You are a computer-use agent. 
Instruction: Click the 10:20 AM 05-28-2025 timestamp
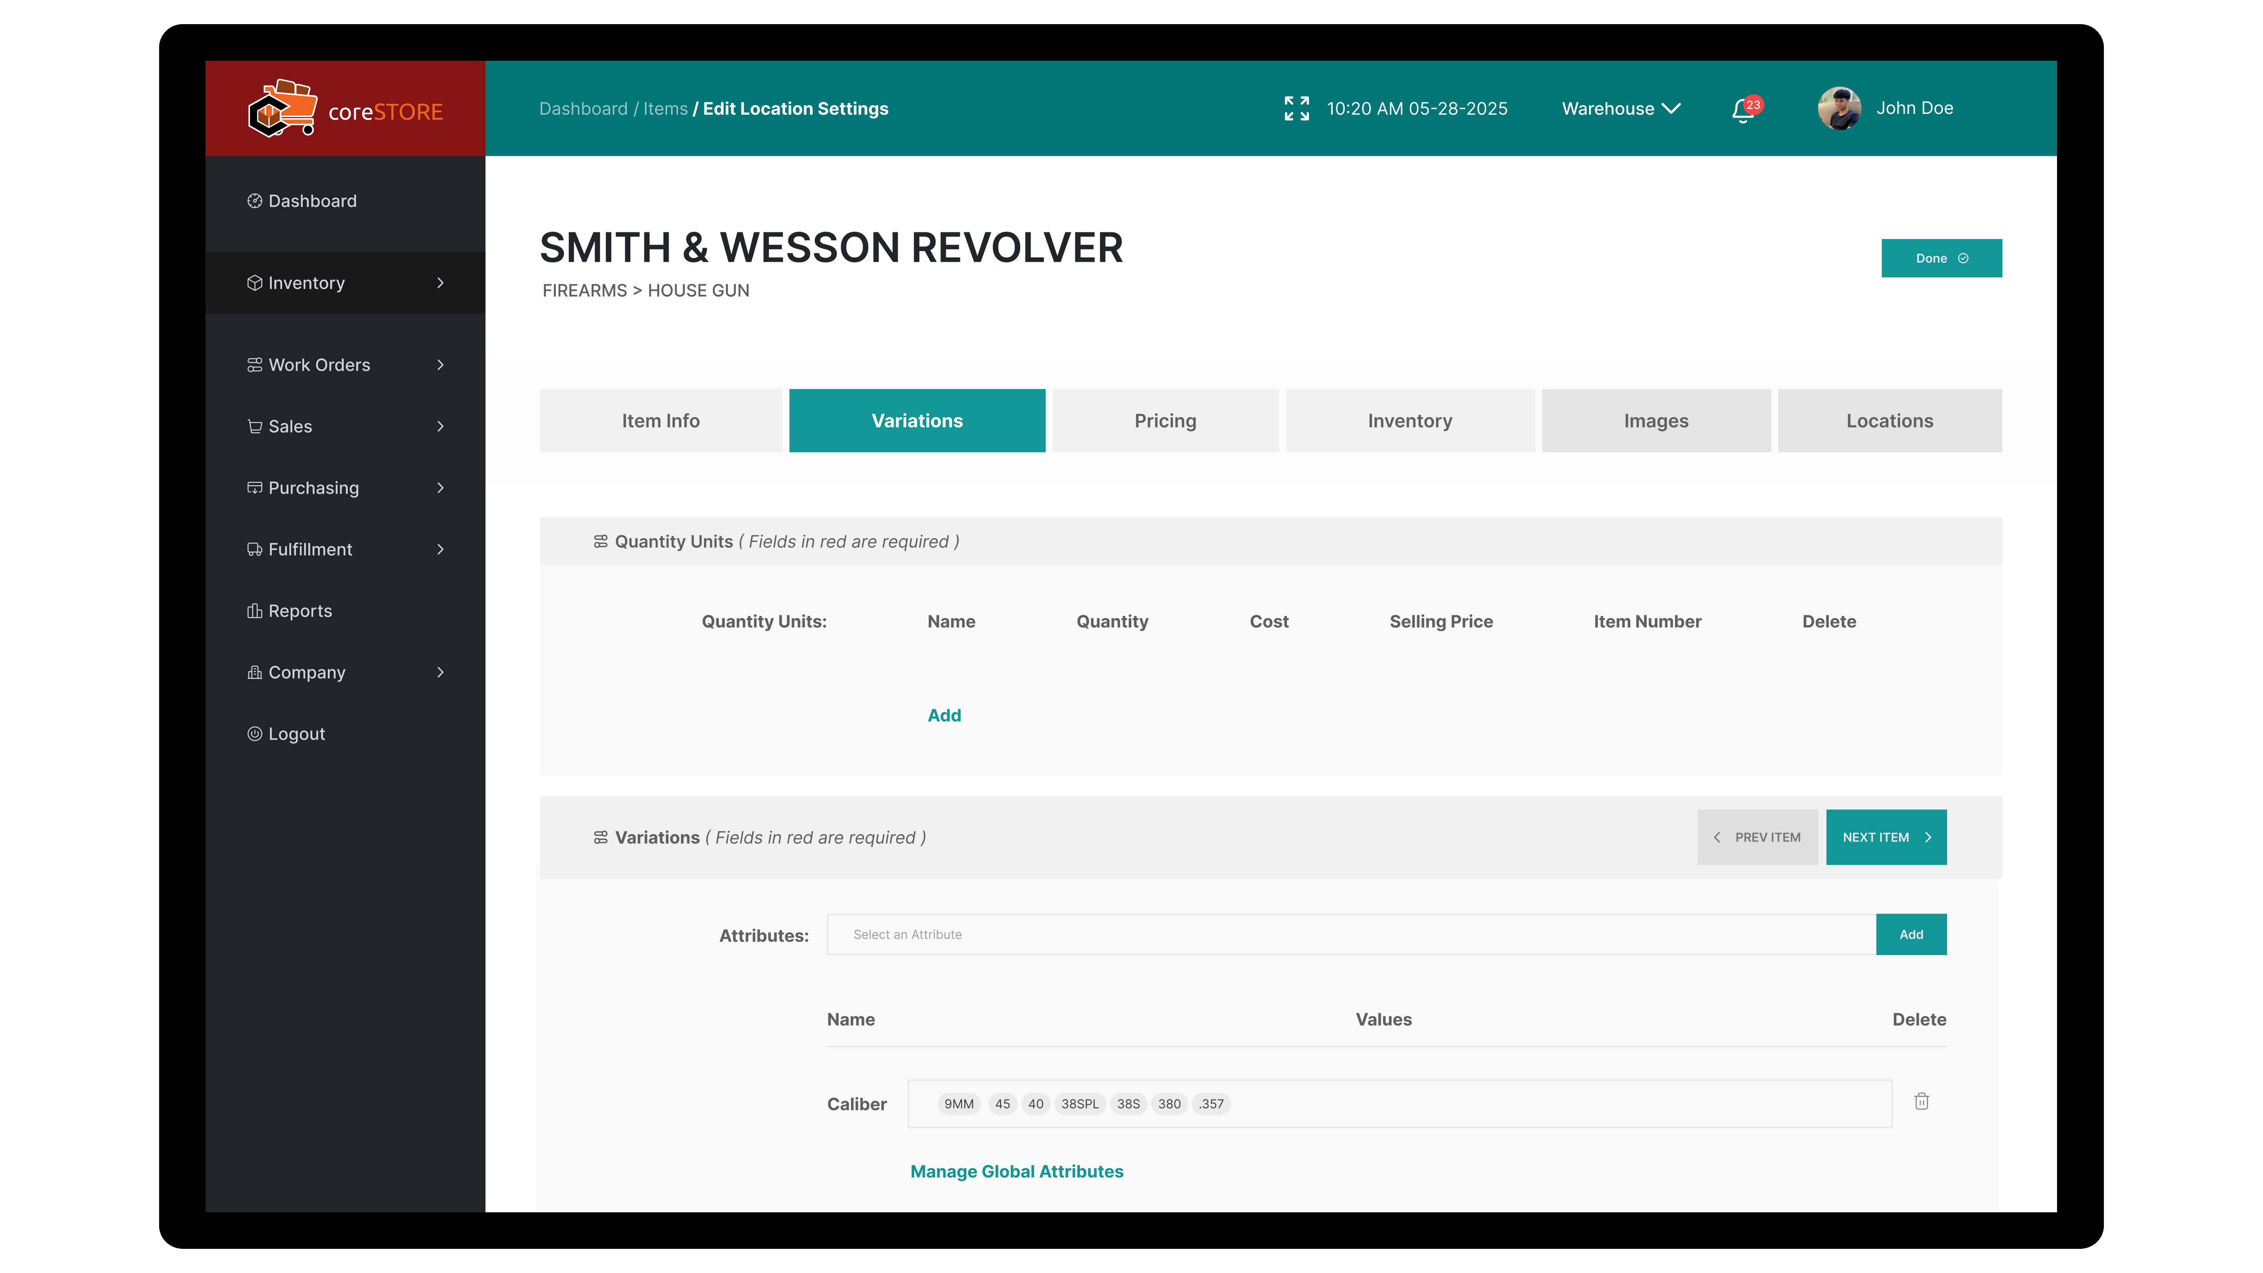click(1416, 109)
